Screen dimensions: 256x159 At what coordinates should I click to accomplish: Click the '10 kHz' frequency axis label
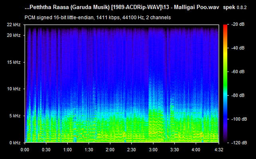coord(14,89)
